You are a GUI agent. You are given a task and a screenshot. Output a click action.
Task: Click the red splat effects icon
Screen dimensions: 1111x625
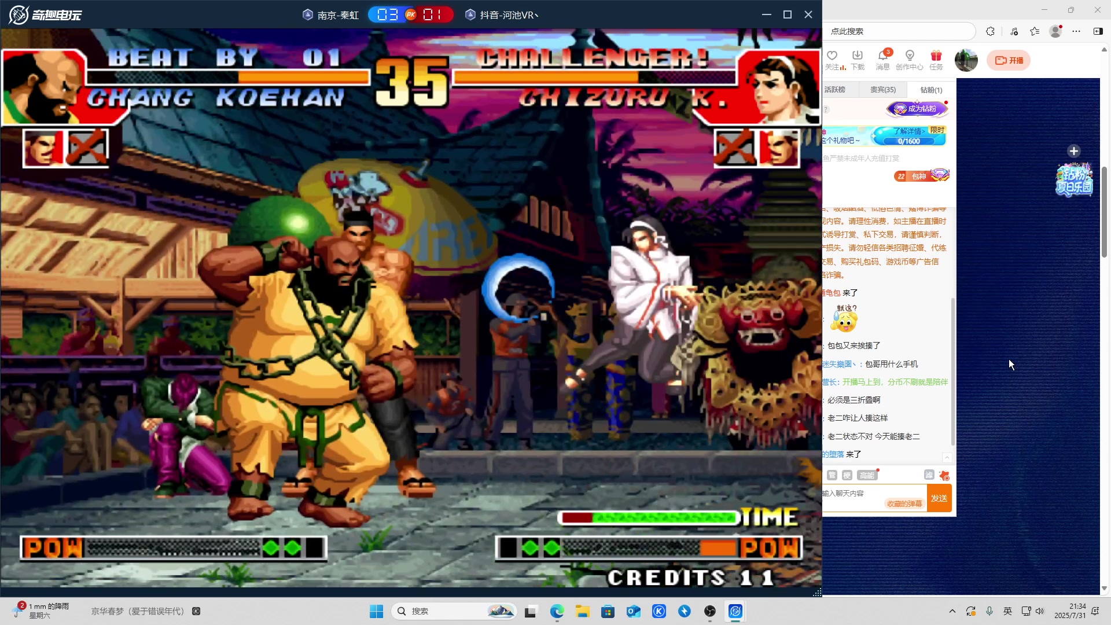(944, 475)
